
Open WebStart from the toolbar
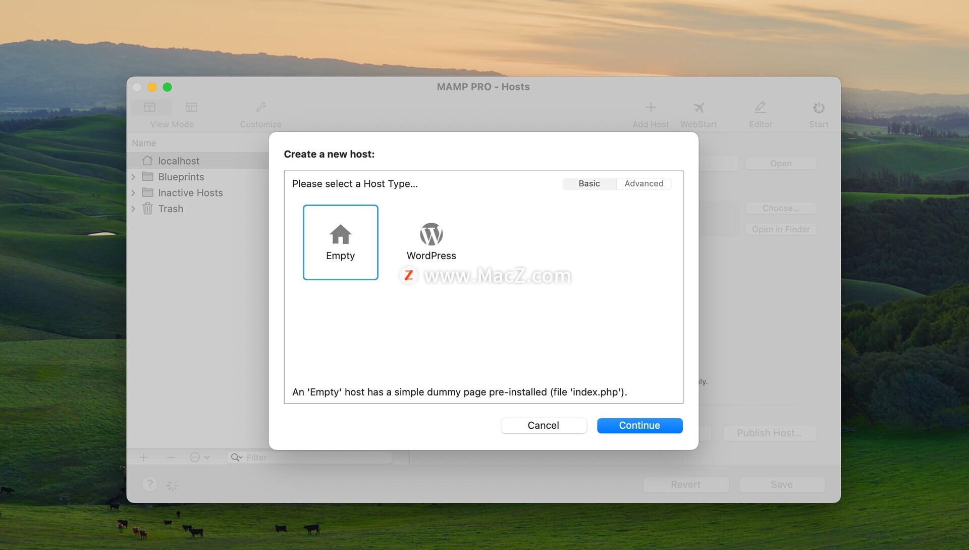(x=698, y=108)
